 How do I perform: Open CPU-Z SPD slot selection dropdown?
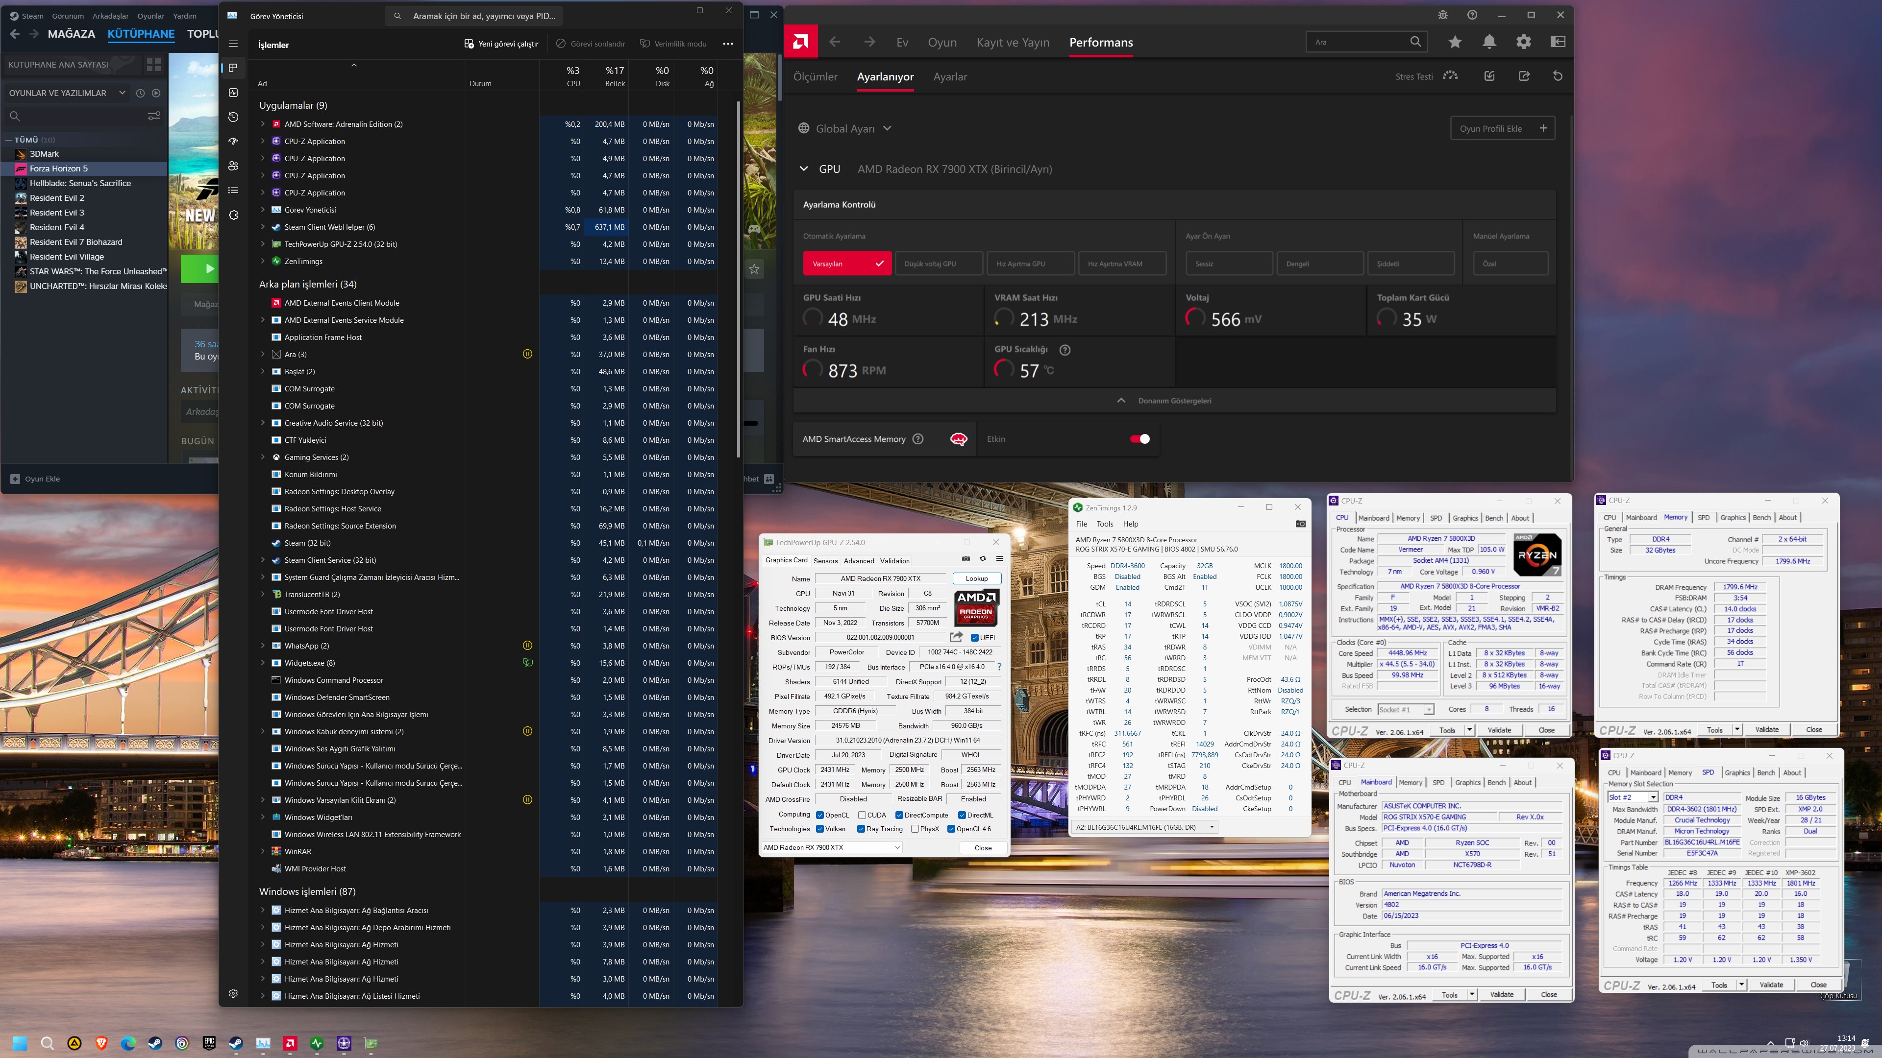[1632, 797]
